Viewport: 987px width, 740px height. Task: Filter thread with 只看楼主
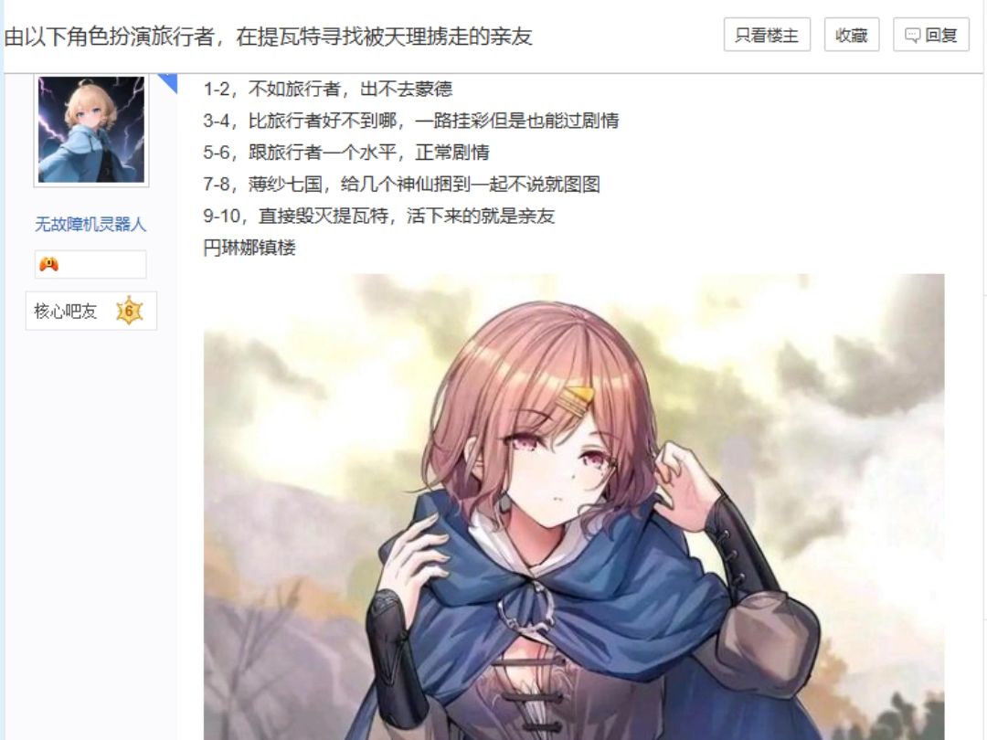tap(767, 36)
